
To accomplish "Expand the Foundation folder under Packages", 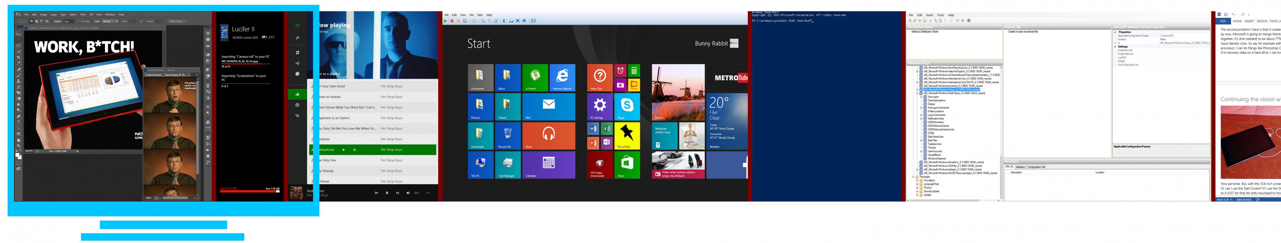I will tap(917, 180).
